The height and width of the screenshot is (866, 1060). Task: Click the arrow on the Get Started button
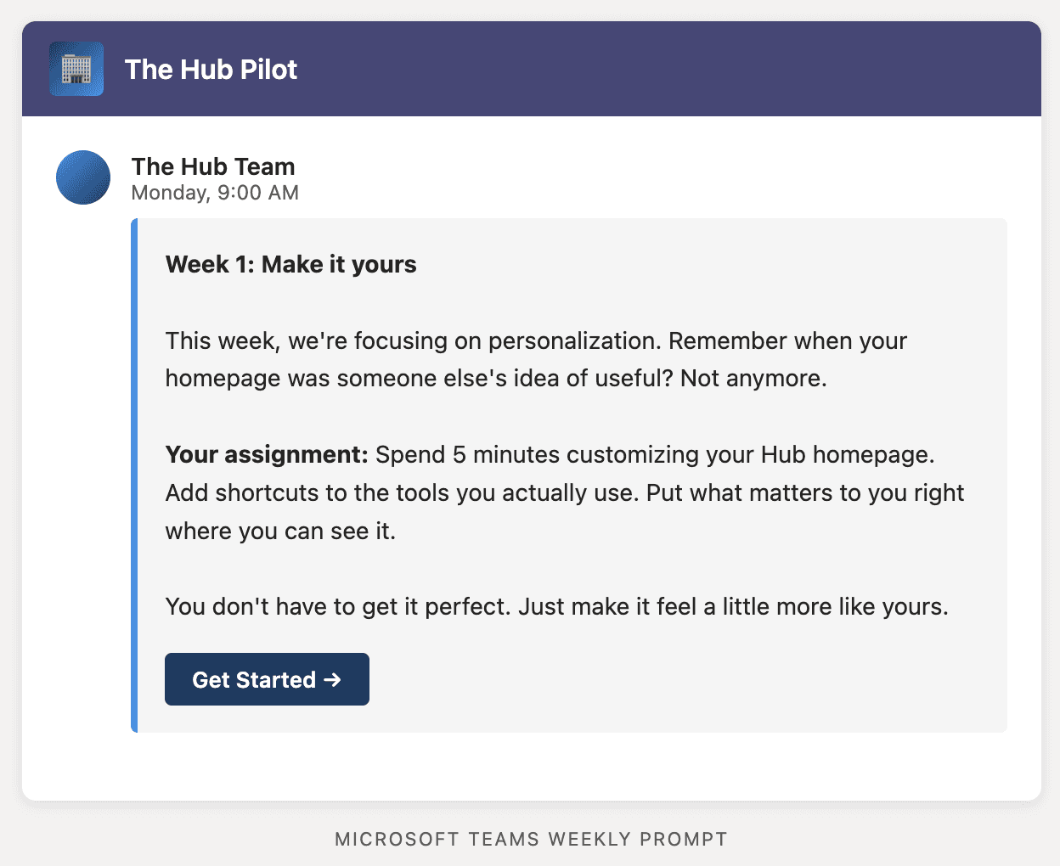point(332,679)
